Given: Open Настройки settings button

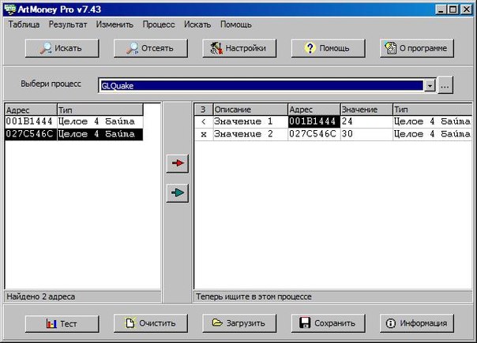Looking at the screenshot, I should point(239,48).
